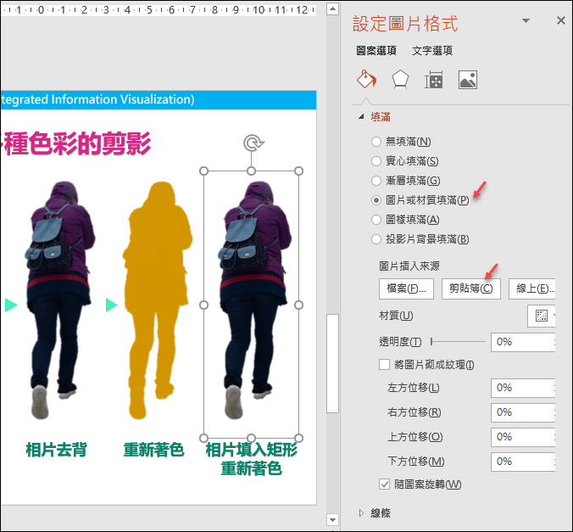
Task: Click the vertical scrollbar down arrow
Action: coord(332,519)
